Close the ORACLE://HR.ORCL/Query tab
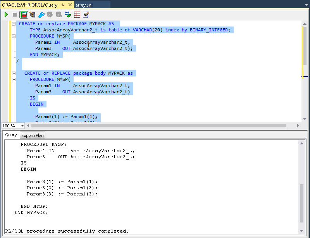310x238 pixels. click(70, 5)
